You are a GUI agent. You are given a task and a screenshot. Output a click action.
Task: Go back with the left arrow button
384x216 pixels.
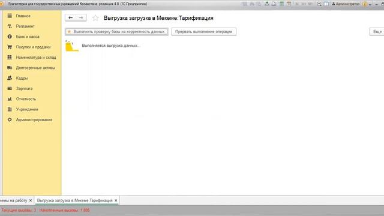(71, 17)
